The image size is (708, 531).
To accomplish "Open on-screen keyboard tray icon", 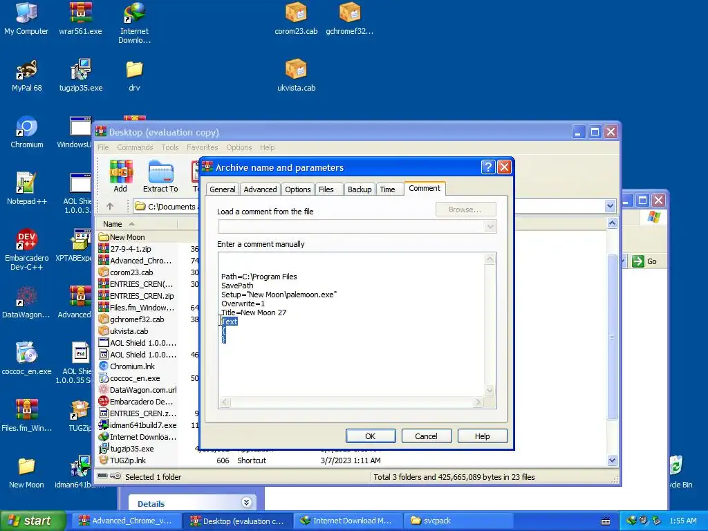I will [606, 521].
